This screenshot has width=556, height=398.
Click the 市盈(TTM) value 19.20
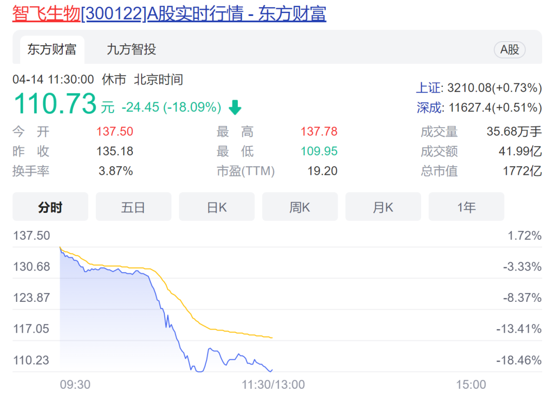[x=322, y=171]
